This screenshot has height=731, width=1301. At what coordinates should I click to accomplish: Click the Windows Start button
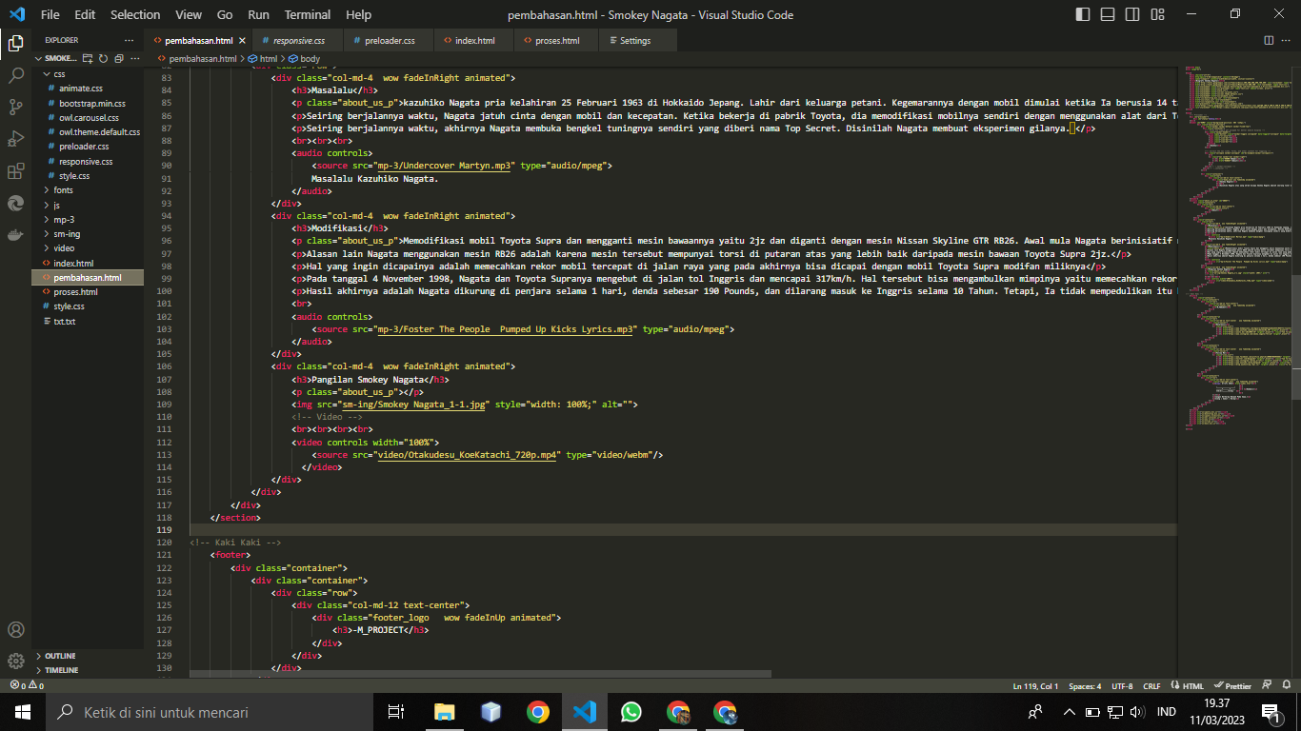click(x=23, y=712)
